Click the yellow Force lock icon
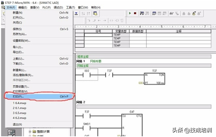 194,13
